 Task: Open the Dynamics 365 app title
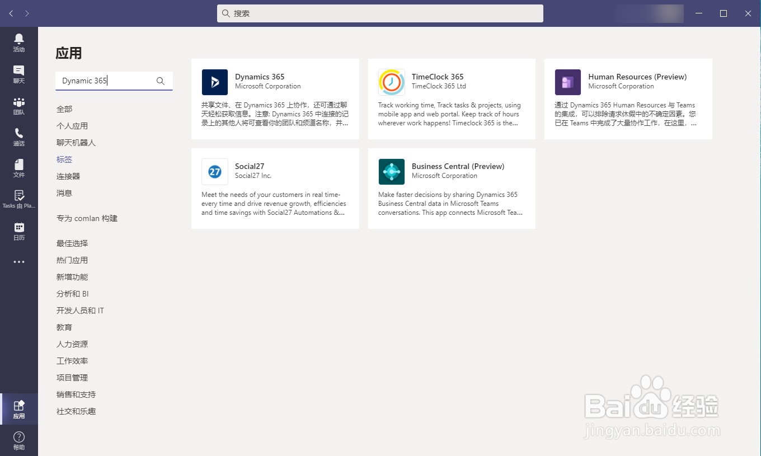(x=260, y=77)
